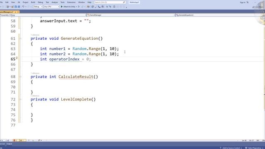Open the Edit menu

pyautogui.click(x=7, y=2)
